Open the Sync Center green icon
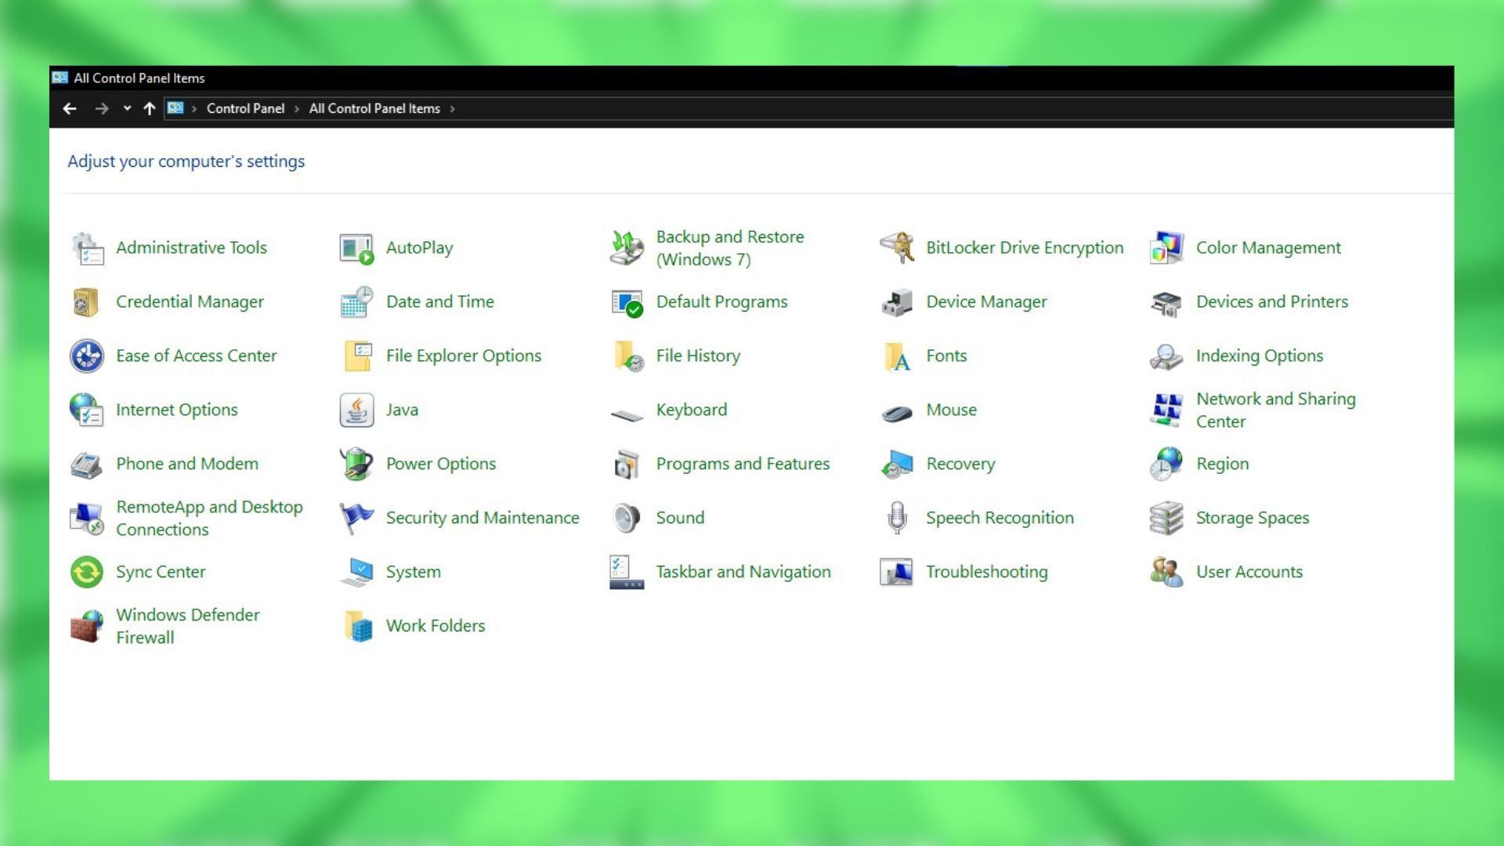 (86, 572)
